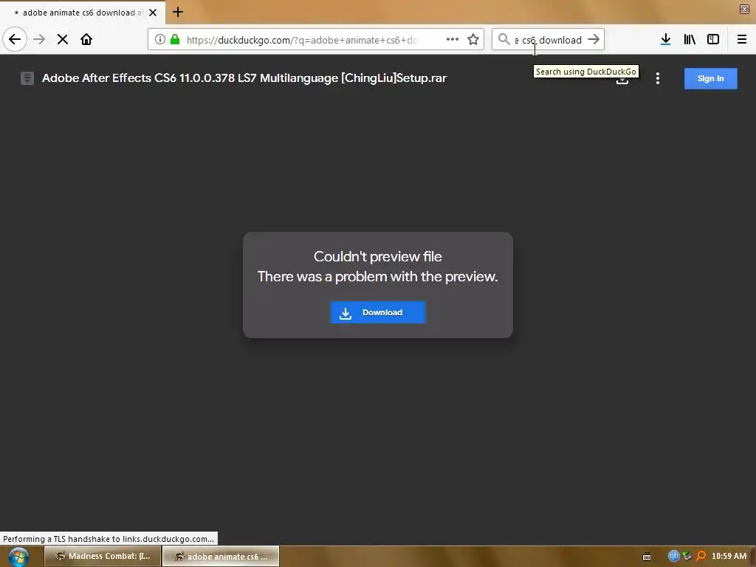This screenshot has width=756, height=567.
Task: Click the orange magnifier tray icon
Action: coord(701,556)
